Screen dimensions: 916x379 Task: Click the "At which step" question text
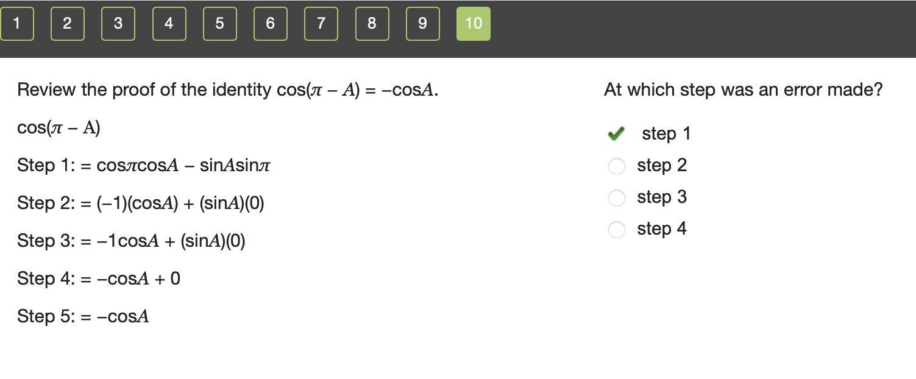coord(743,90)
